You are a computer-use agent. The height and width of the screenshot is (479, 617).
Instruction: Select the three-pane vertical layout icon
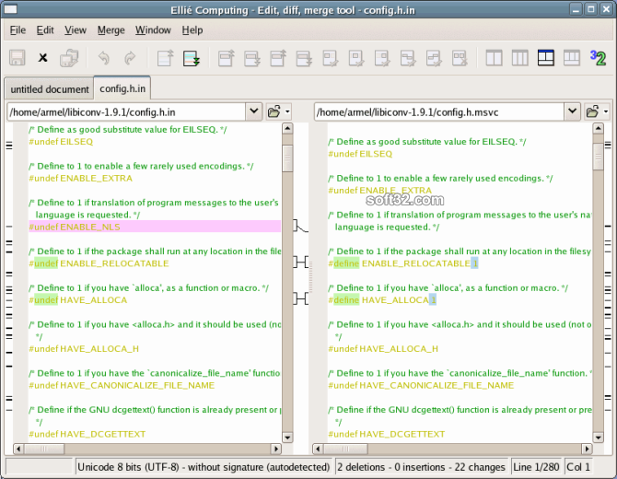coord(519,58)
